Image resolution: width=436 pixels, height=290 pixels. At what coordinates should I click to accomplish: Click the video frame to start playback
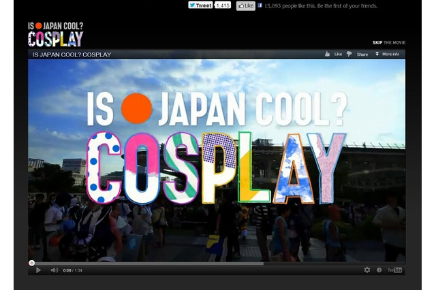pos(217,160)
